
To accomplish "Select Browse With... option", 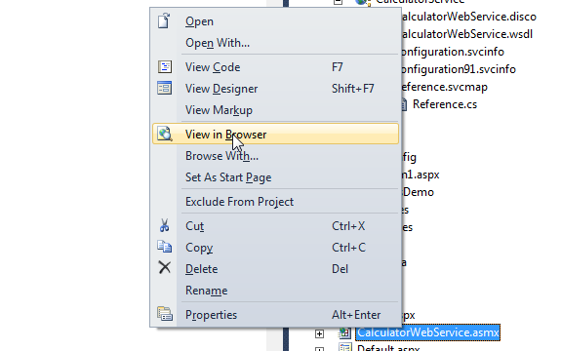I will point(221,156).
